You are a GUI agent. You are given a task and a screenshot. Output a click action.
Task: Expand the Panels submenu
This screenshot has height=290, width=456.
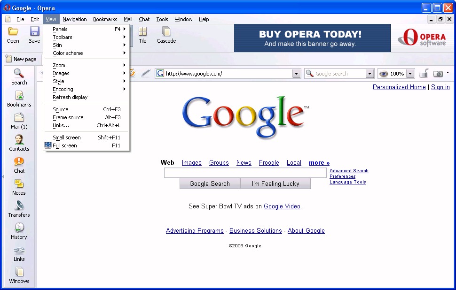tap(86, 29)
